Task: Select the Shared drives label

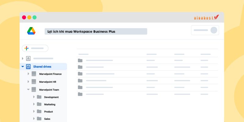Action: [42, 66]
